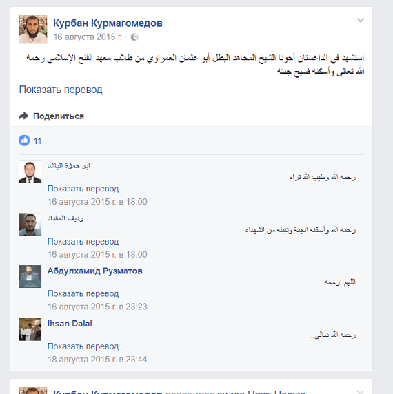Screen dimensions: 393x394
Task: Open Ihsan Dalal profile
Action: tap(70, 324)
